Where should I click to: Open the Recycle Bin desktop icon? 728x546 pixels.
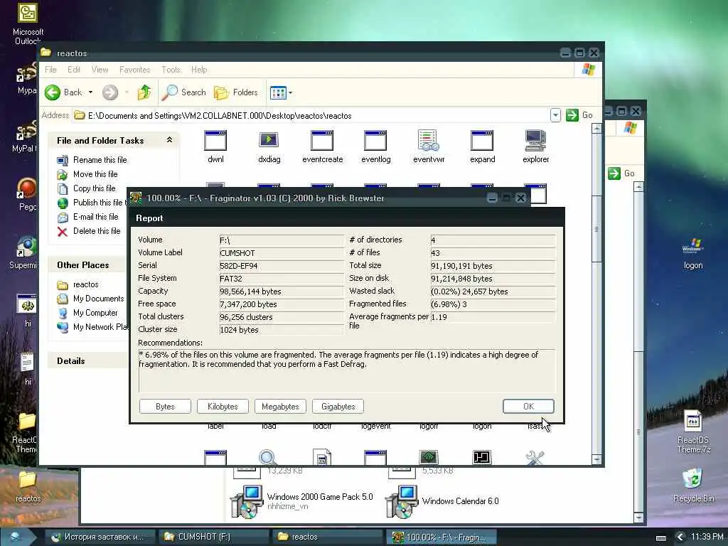click(694, 485)
